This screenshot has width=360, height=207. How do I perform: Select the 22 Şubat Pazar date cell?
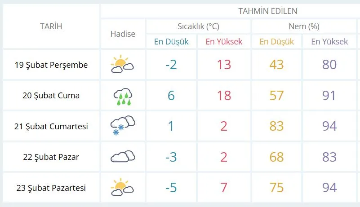(51, 157)
